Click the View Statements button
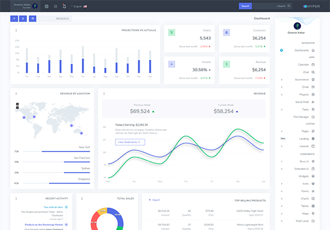This screenshot has width=330, height=230. tap(130, 142)
